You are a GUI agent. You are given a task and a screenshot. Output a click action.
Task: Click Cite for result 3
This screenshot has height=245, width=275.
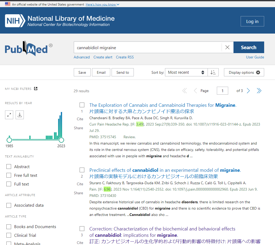(80, 243)
